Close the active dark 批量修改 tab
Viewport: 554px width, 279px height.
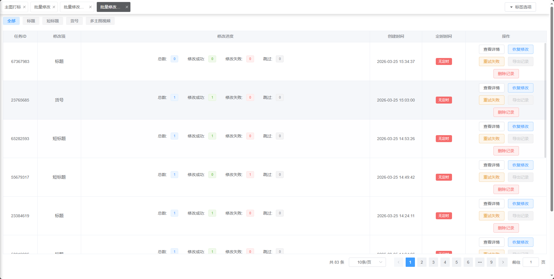pos(127,7)
